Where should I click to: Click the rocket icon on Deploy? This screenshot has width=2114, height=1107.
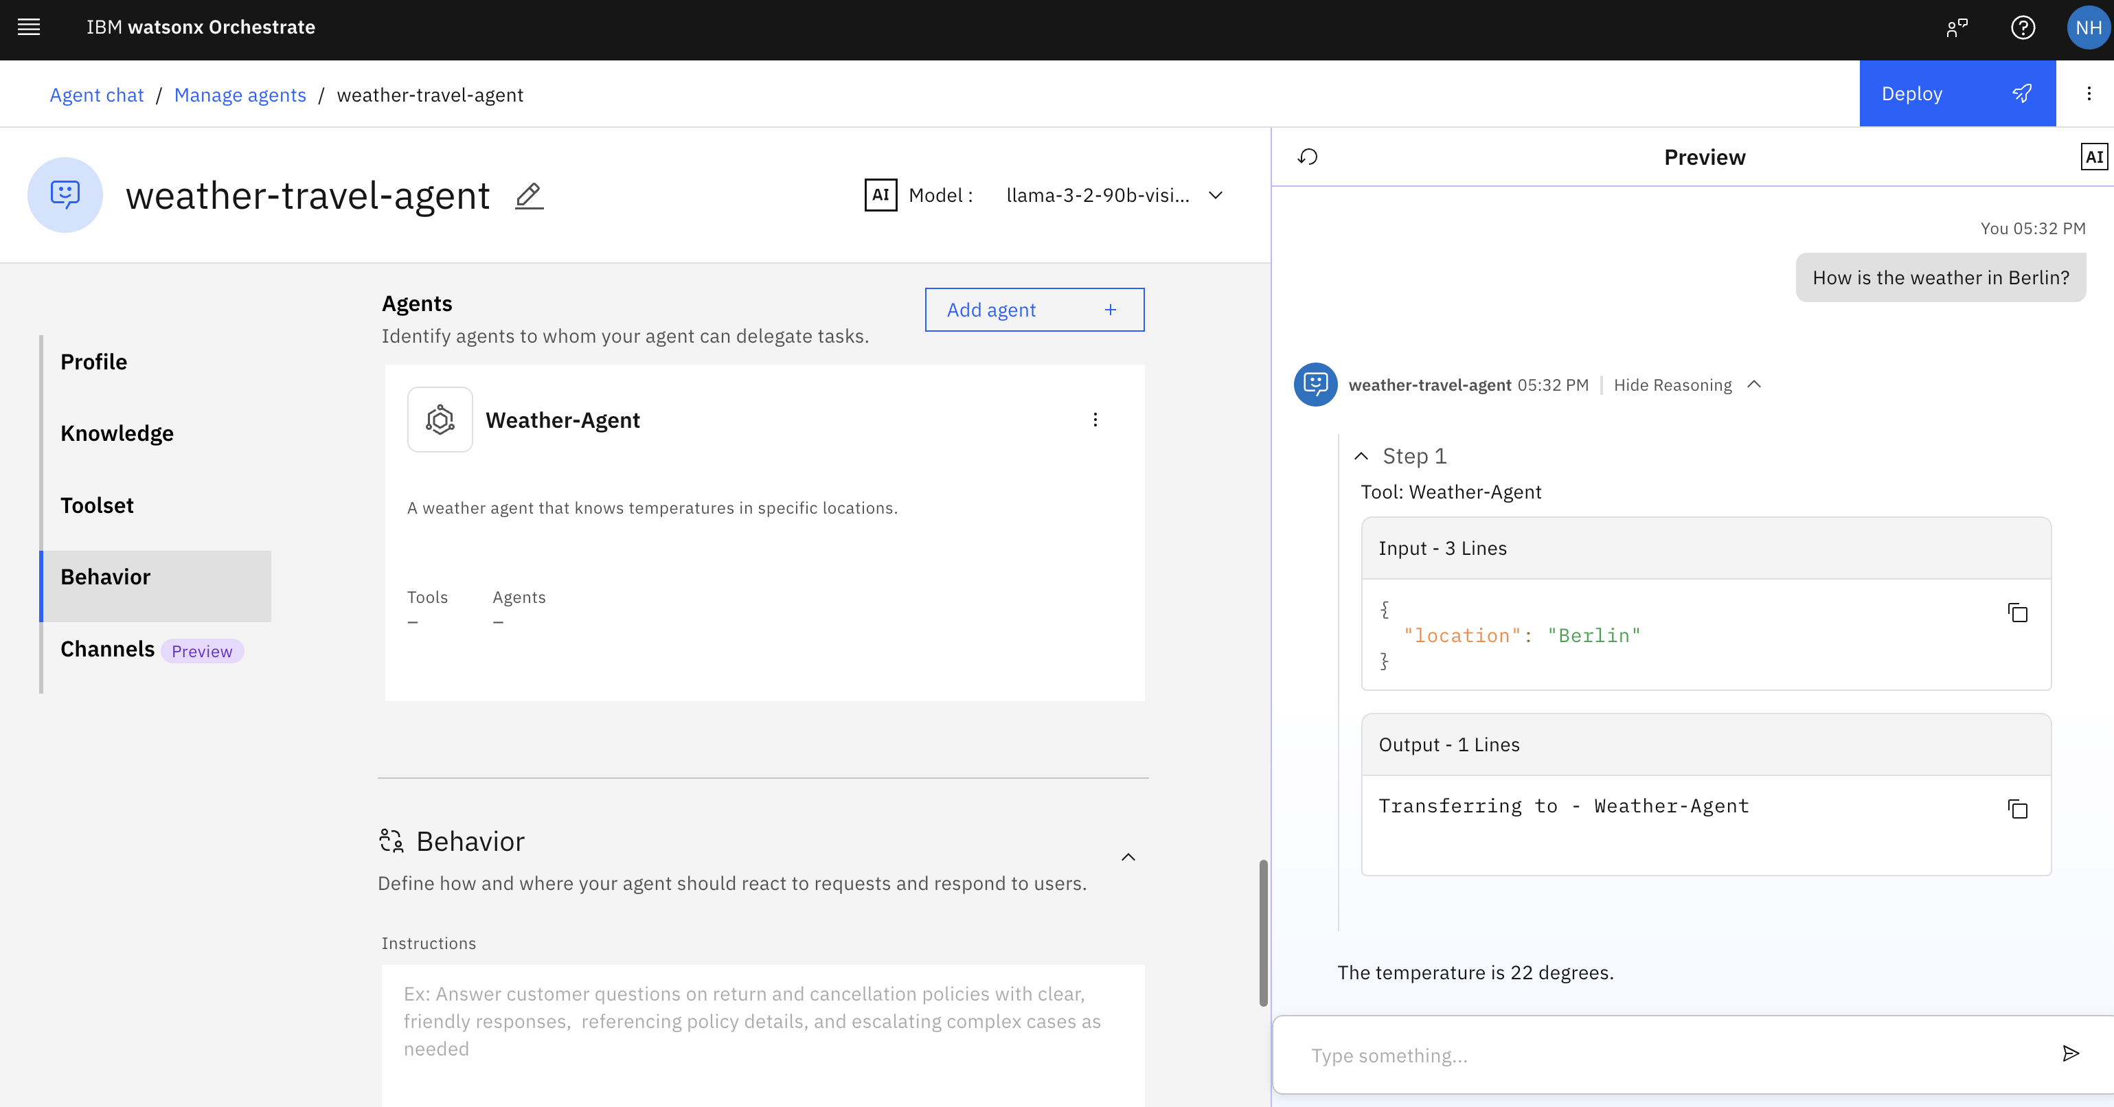pos(2022,93)
